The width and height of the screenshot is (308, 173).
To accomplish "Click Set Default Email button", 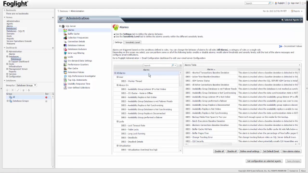I will [271, 151].
